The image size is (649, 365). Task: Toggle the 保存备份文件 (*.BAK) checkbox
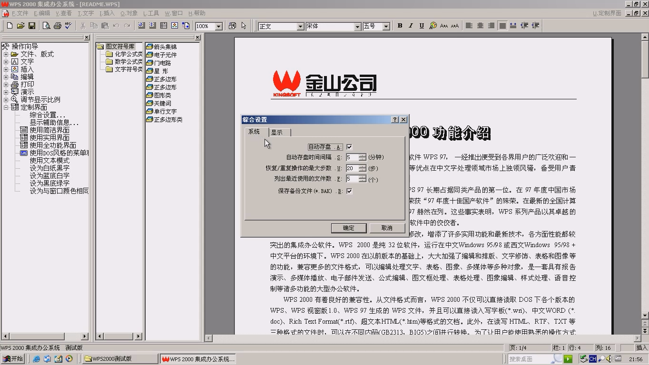[x=349, y=191]
